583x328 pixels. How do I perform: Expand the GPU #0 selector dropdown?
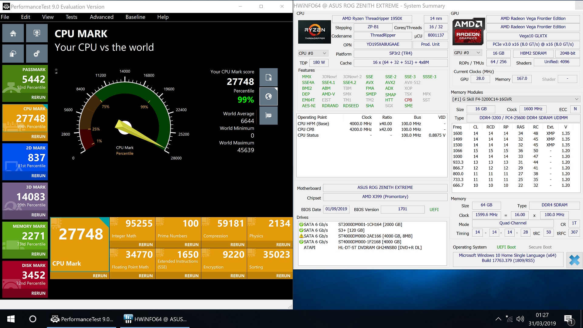click(x=468, y=53)
